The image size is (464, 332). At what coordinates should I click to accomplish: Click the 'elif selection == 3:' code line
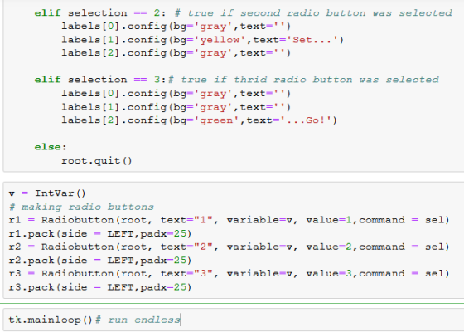coord(237,80)
